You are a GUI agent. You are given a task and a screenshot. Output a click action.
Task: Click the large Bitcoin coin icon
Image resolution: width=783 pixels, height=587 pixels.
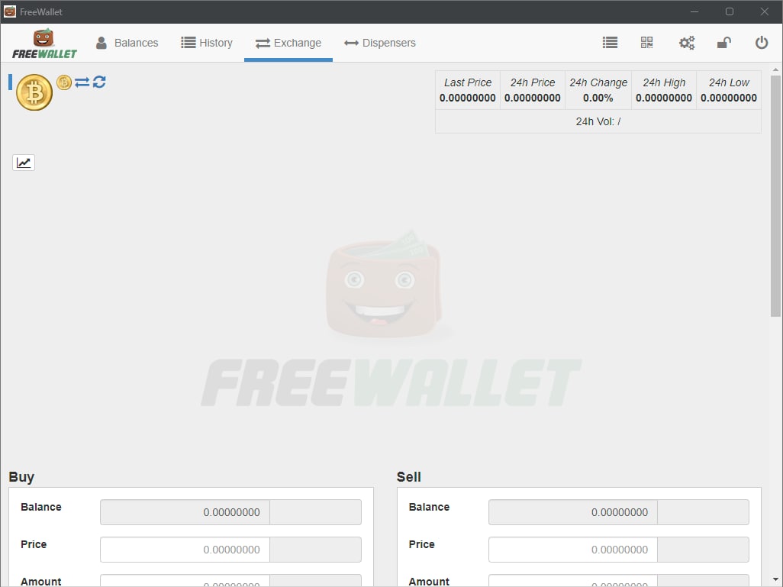click(x=34, y=92)
